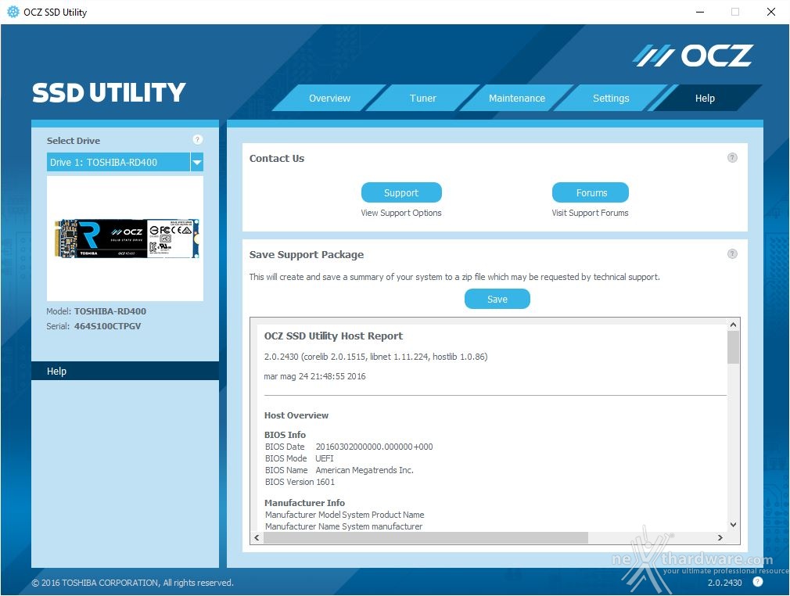Switch to the Tuner tab
Screen dimensions: 790x596
tap(422, 99)
